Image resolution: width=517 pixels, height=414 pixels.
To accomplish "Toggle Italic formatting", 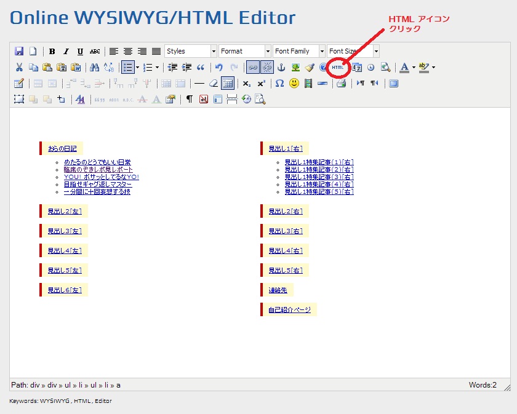I will 66,51.
